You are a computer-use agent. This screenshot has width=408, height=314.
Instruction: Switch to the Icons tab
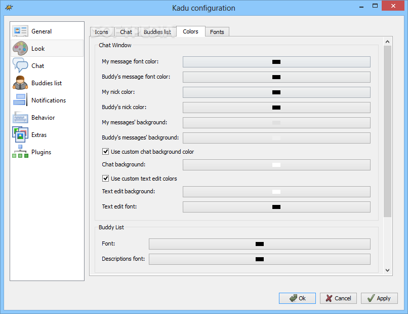click(101, 32)
